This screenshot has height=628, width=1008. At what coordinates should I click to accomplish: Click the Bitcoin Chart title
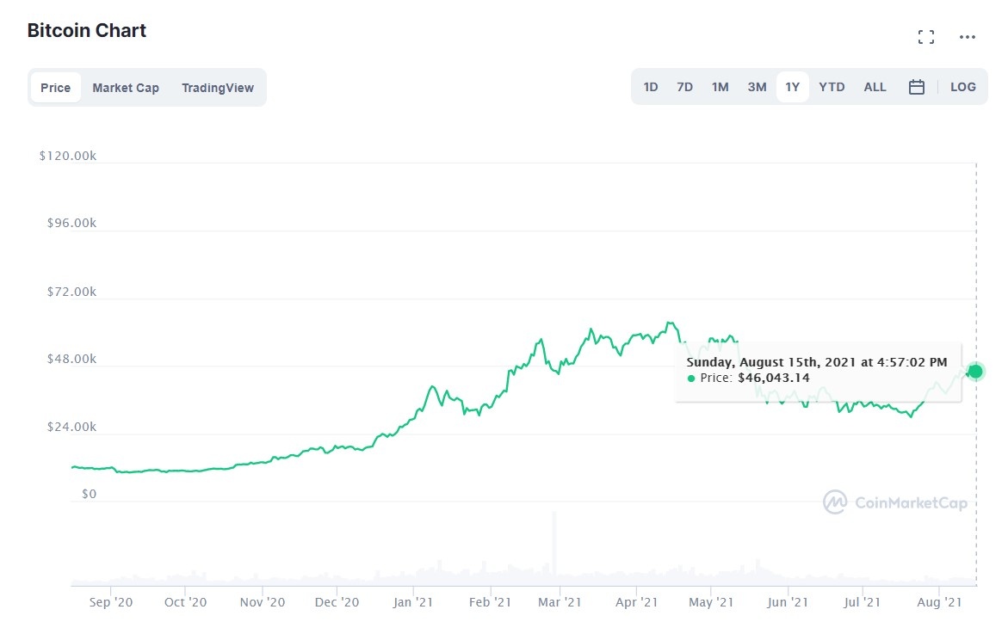point(86,30)
